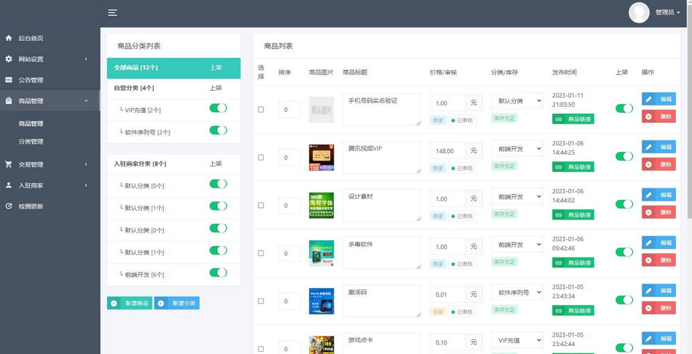
Task: Click the sort order field for 手机号码实名验证
Action: click(289, 110)
